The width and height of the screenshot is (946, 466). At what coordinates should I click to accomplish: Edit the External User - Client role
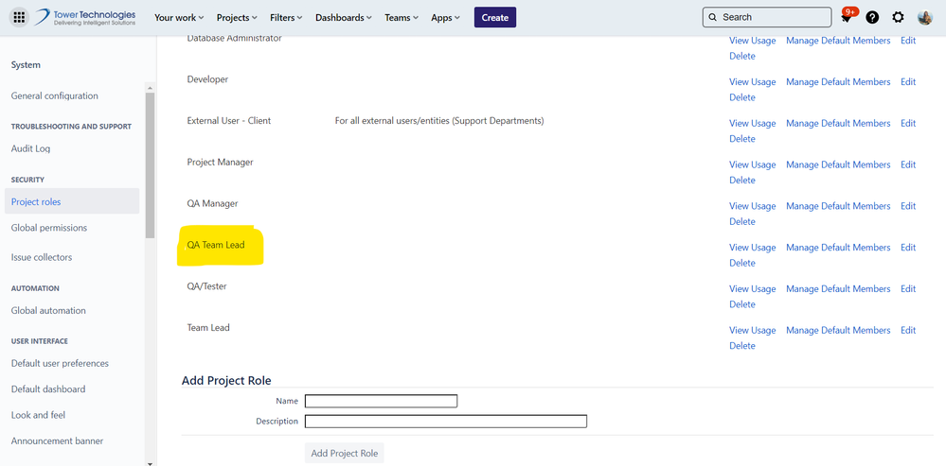[908, 124]
